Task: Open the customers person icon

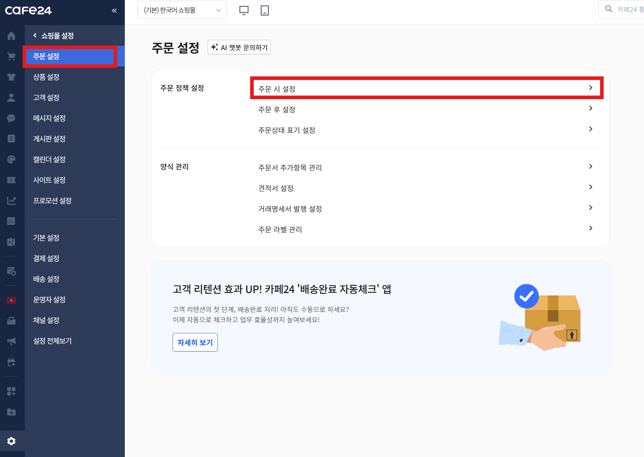Action: coord(11,98)
